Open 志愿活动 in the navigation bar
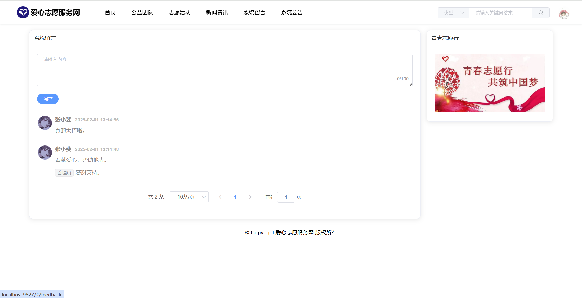This screenshot has height=298, width=582. (x=180, y=12)
